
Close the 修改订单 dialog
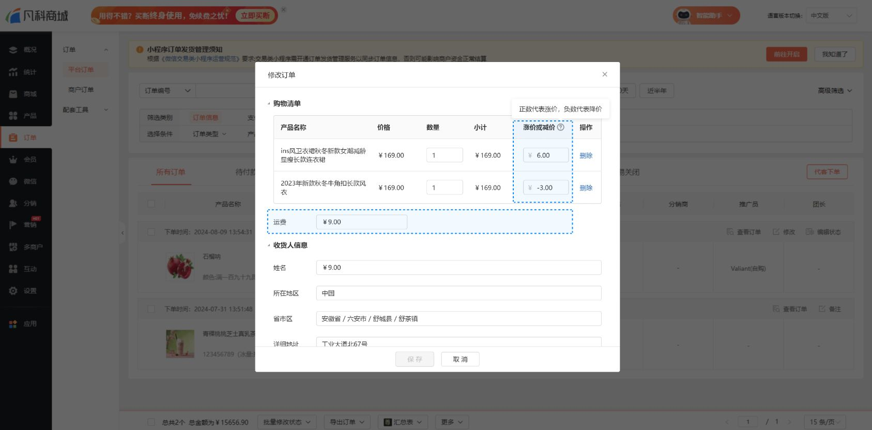point(604,74)
